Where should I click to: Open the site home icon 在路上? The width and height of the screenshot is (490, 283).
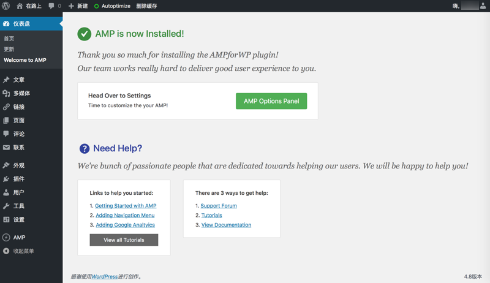point(20,6)
